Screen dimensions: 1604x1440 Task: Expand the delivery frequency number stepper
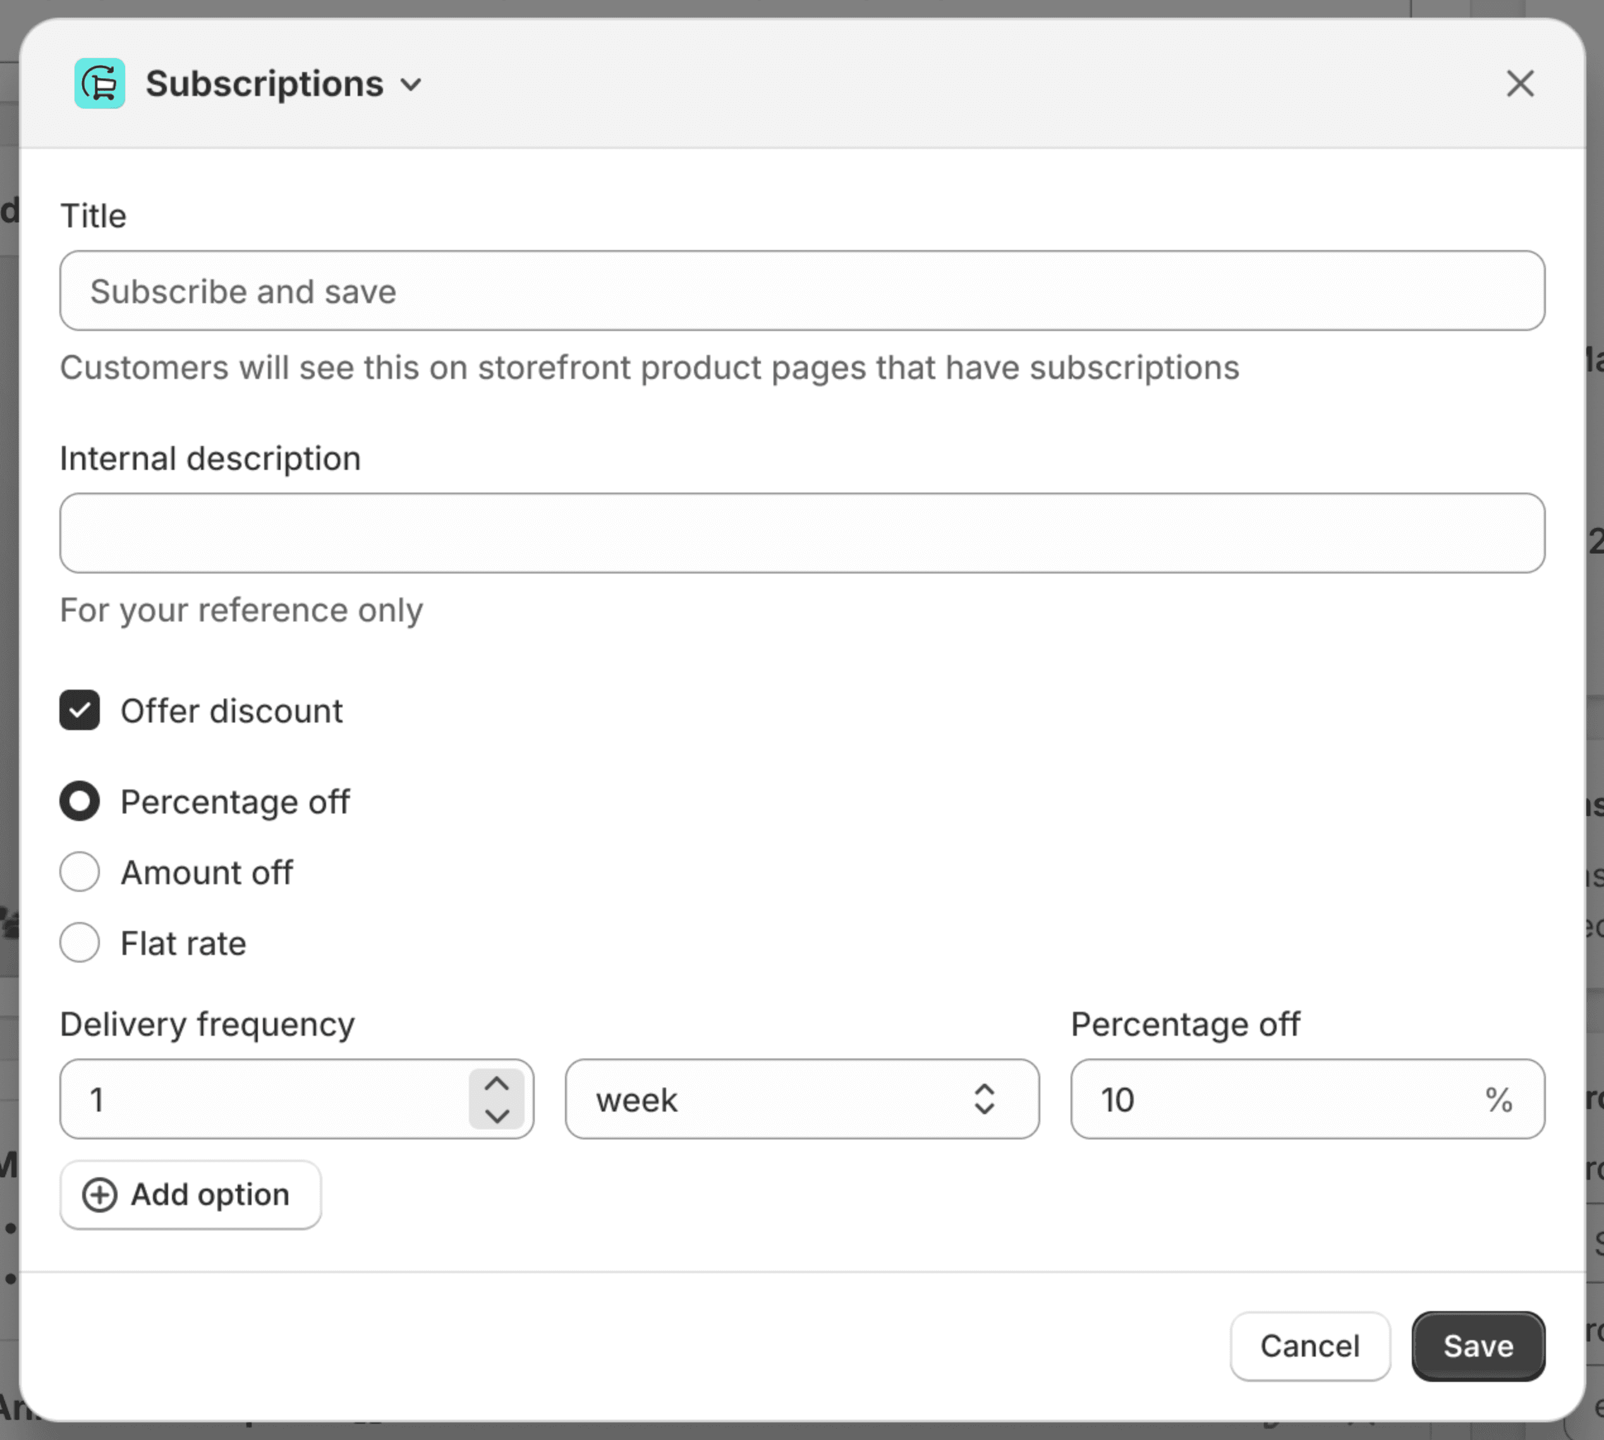point(496,1100)
